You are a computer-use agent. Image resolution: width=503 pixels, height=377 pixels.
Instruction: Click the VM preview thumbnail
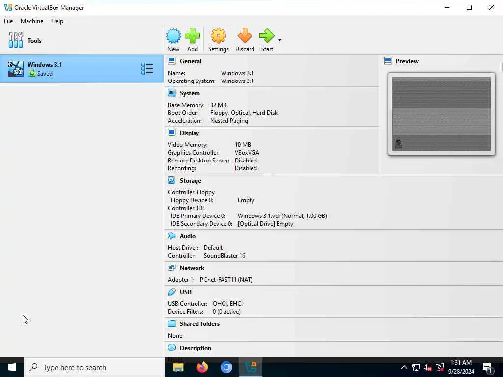(x=442, y=114)
